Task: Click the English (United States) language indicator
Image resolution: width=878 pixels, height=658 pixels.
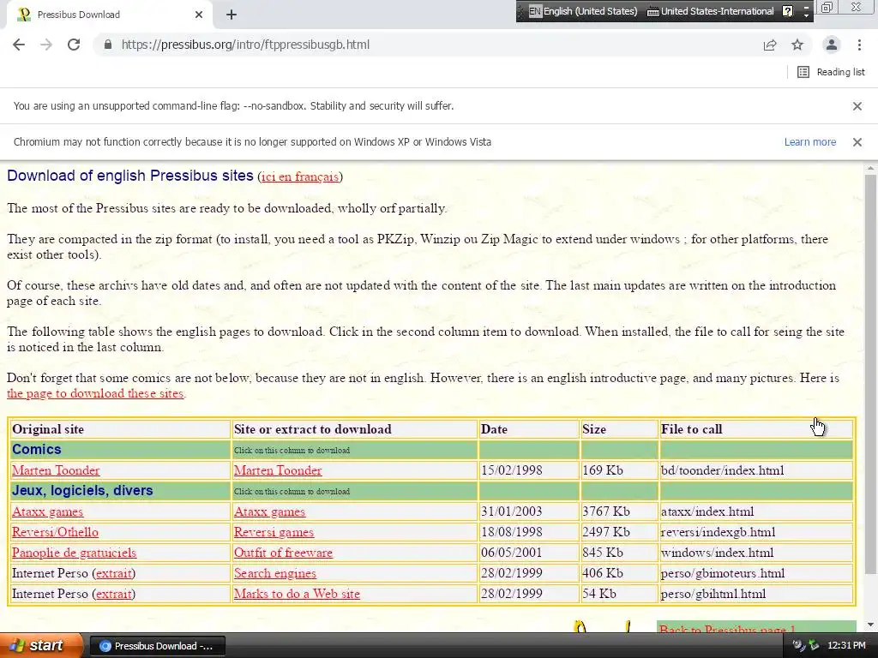Action: coord(583,11)
